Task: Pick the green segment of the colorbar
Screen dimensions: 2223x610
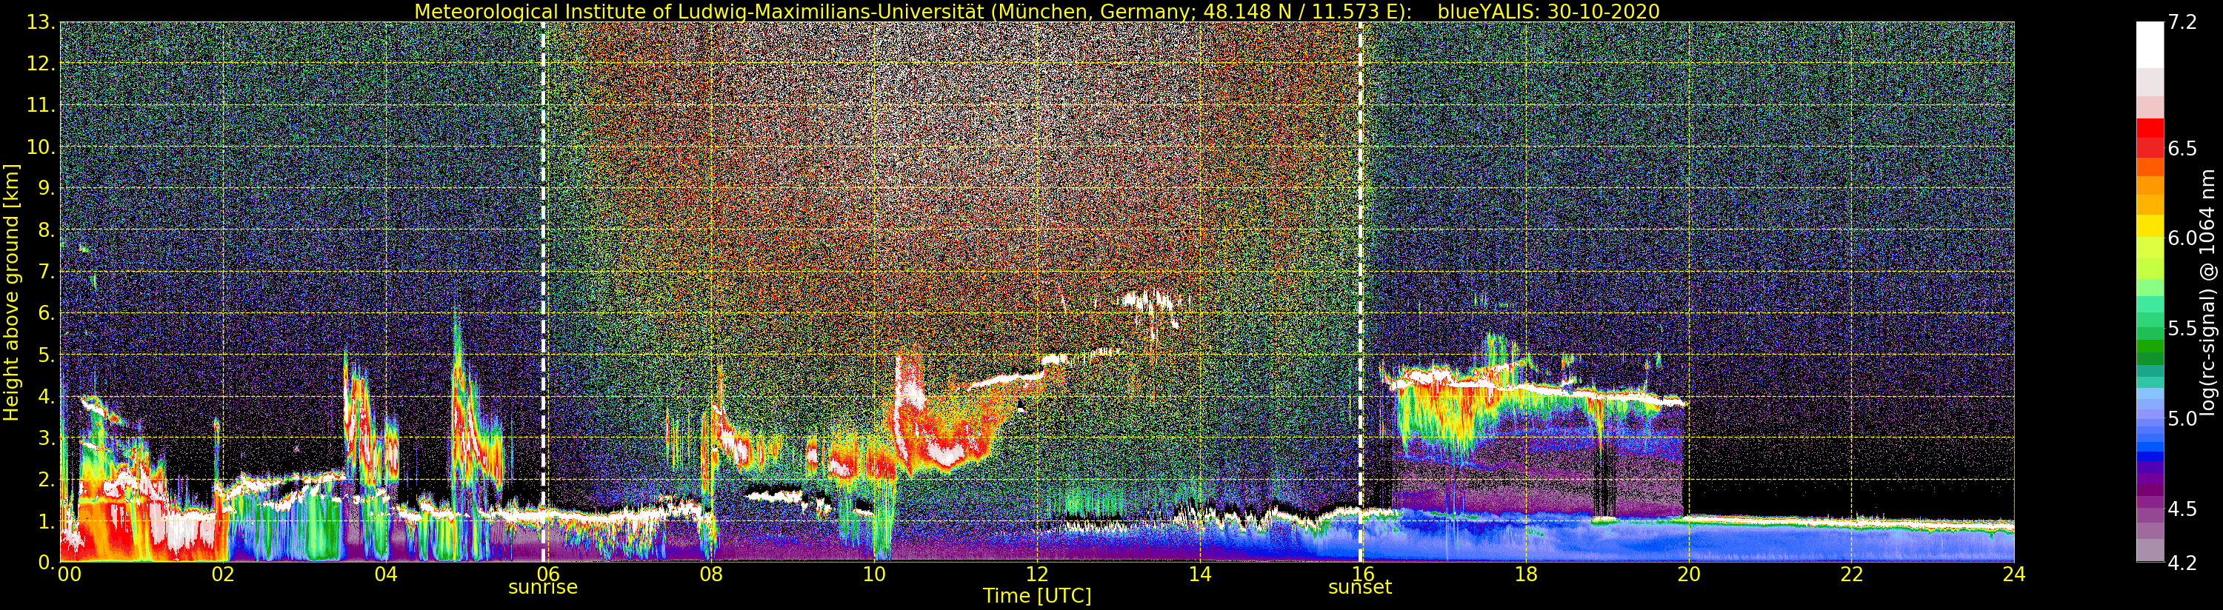Action: point(2150,348)
